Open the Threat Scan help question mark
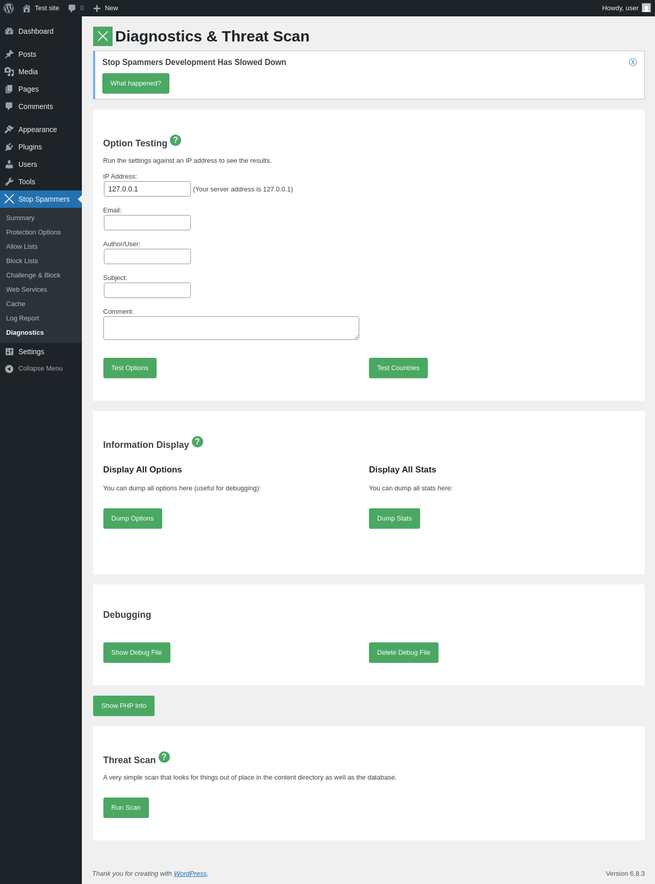 coord(164,757)
